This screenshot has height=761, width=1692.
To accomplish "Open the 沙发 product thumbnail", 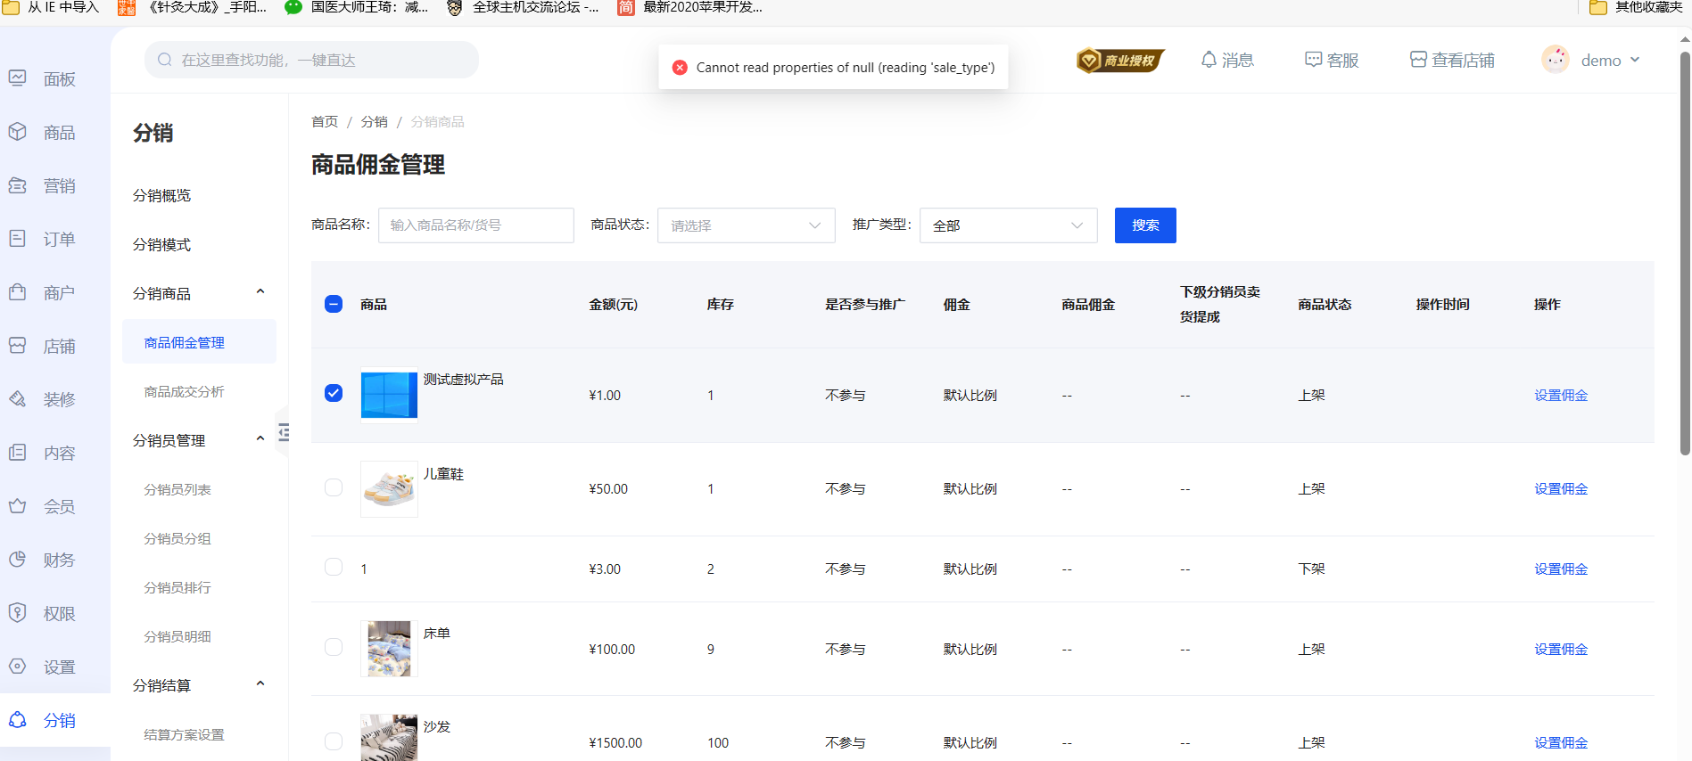I will tap(389, 738).
